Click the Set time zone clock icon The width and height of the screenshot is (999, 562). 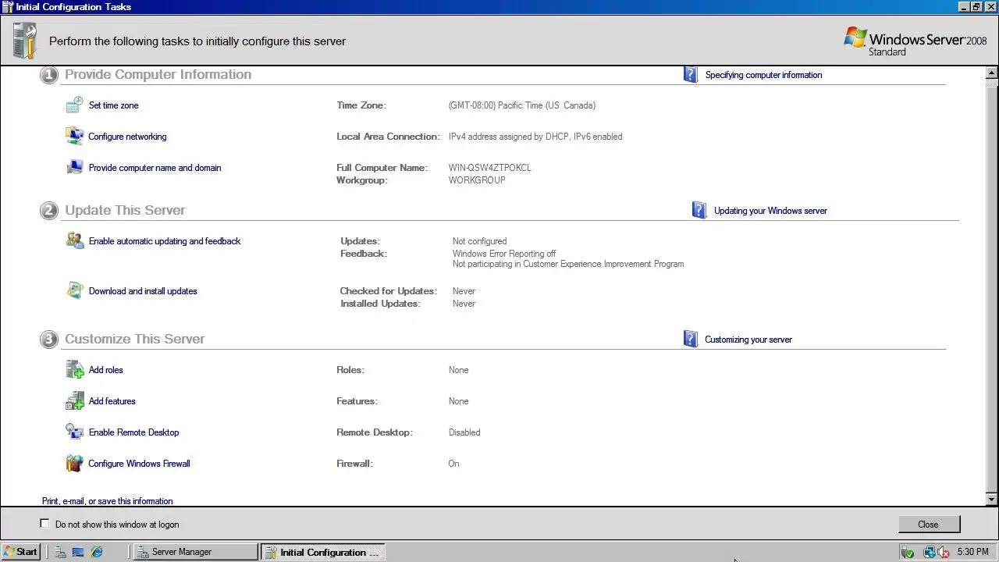[75, 105]
